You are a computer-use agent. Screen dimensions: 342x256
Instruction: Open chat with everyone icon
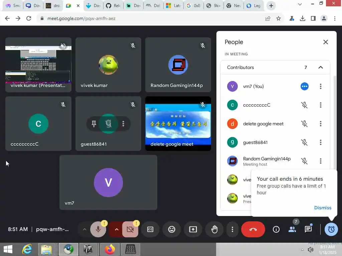(308, 229)
